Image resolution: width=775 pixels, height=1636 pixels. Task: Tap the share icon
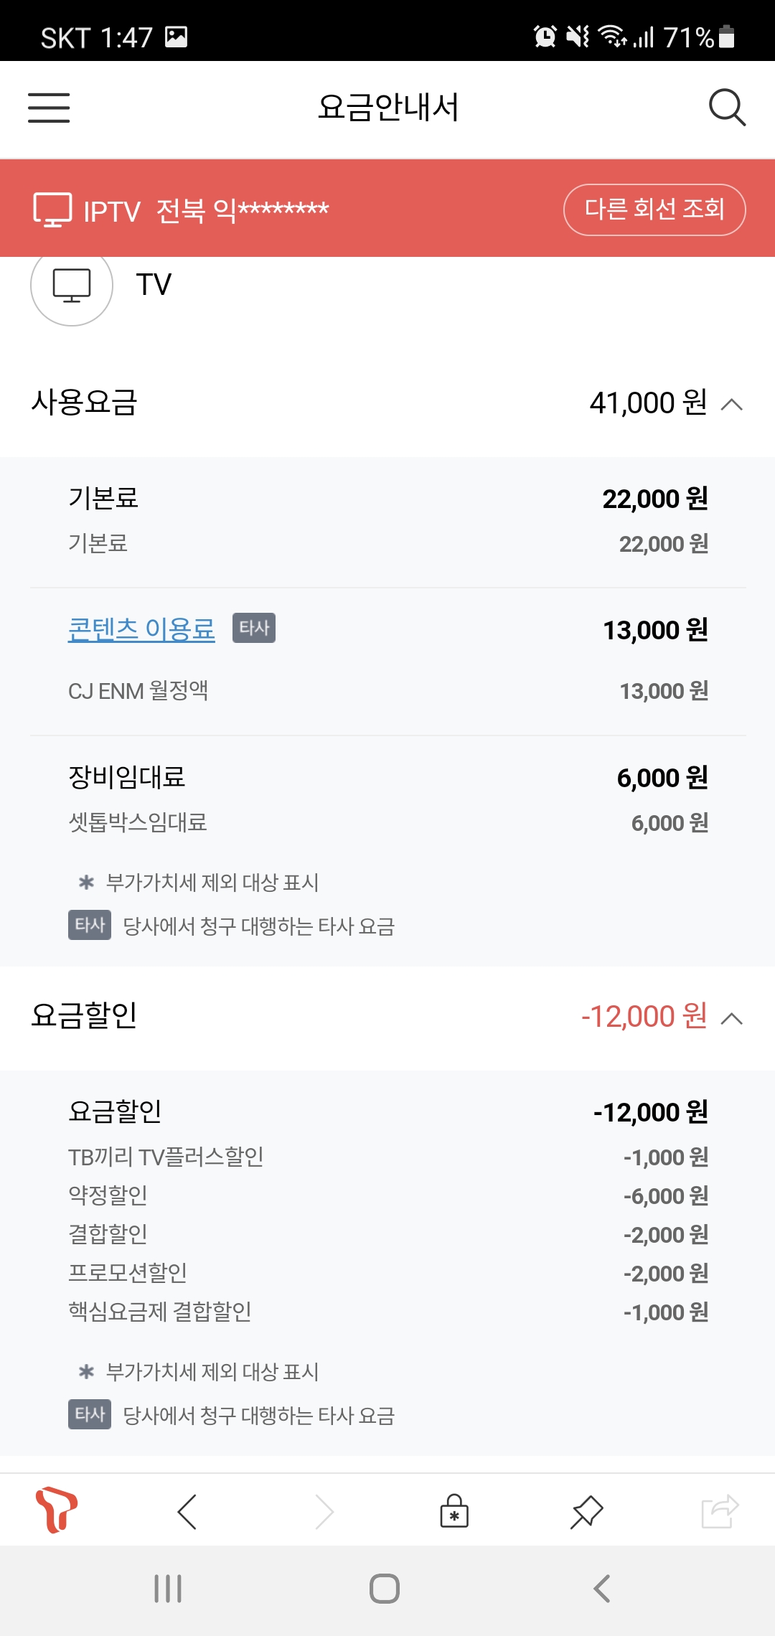[719, 1511]
